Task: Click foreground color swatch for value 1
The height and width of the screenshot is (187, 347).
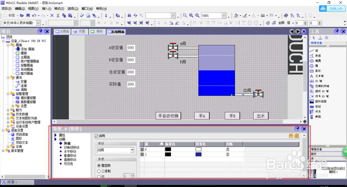Action: coord(168,154)
